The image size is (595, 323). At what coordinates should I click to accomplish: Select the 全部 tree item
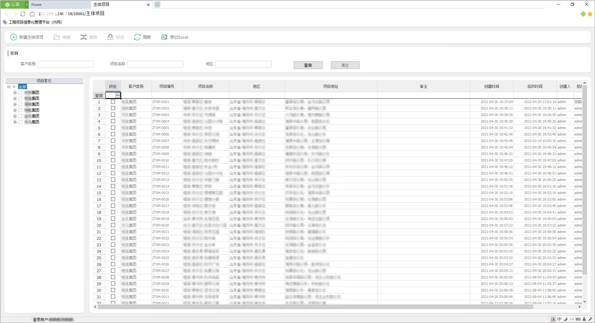(23, 87)
